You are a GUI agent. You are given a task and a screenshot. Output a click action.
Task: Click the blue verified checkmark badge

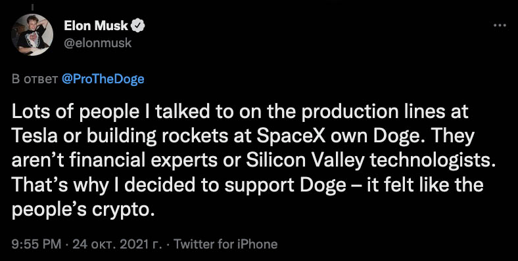point(137,26)
